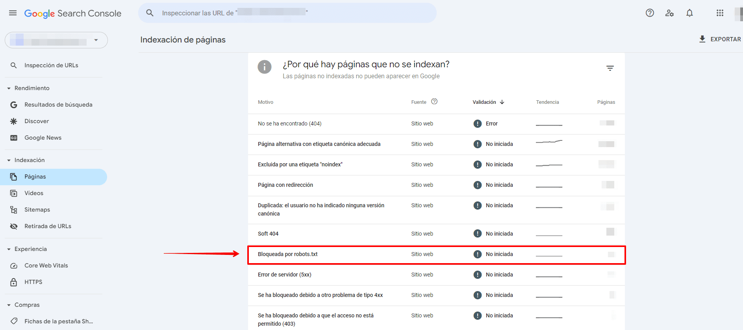Open Duplicada: usuario no ha indicado canónica
Viewport: 743px width, 330px height.
(x=436, y=210)
